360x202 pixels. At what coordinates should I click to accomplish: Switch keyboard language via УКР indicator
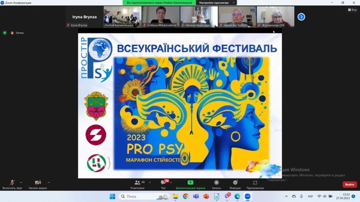310,196
